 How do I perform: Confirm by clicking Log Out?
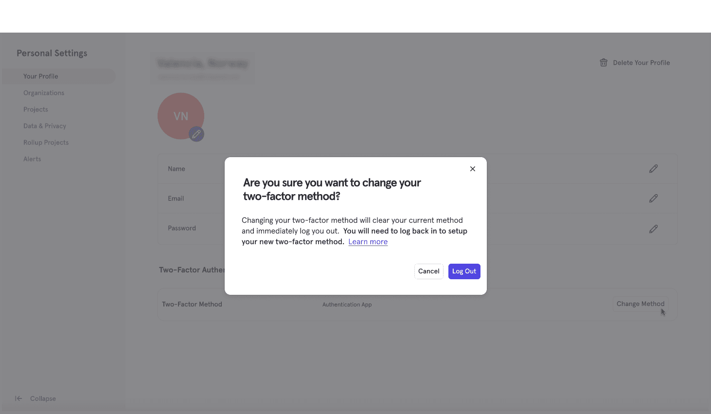point(464,271)
